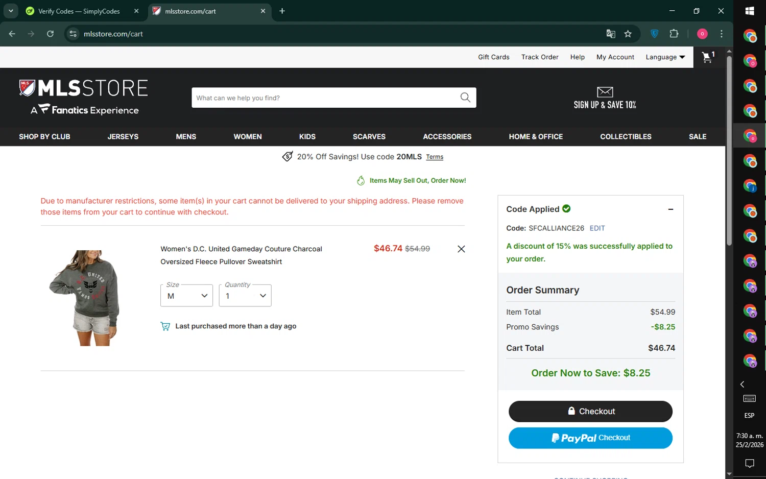Reload the page
The width and height of the screenshot is (766, 479).
pos(50,34)
